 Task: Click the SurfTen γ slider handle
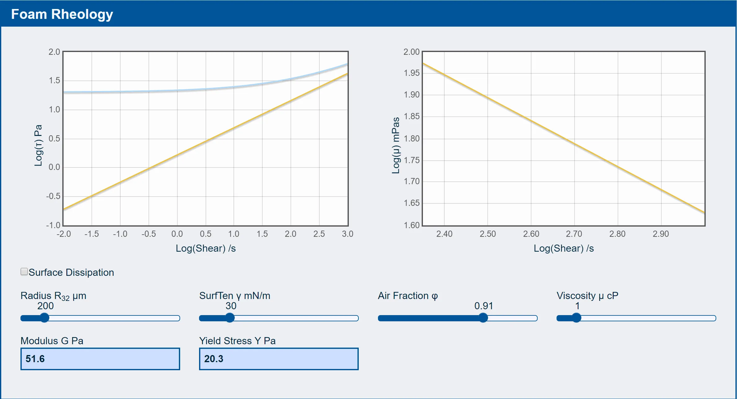pyautogui.click(x=230, y=318)
